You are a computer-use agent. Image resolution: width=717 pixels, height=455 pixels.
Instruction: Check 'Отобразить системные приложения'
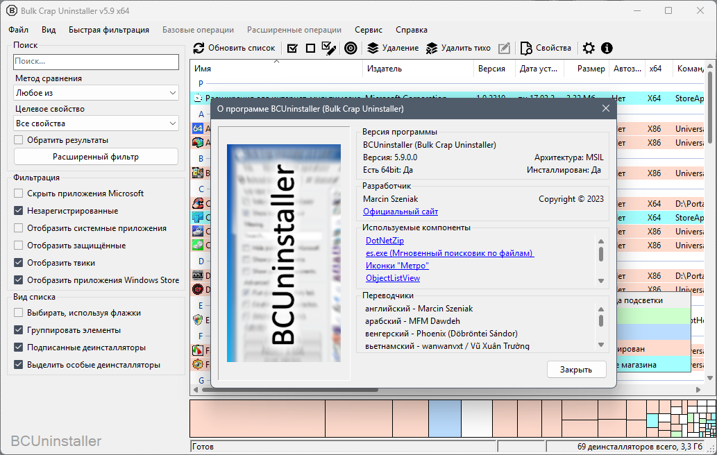(x=18, y=228)
